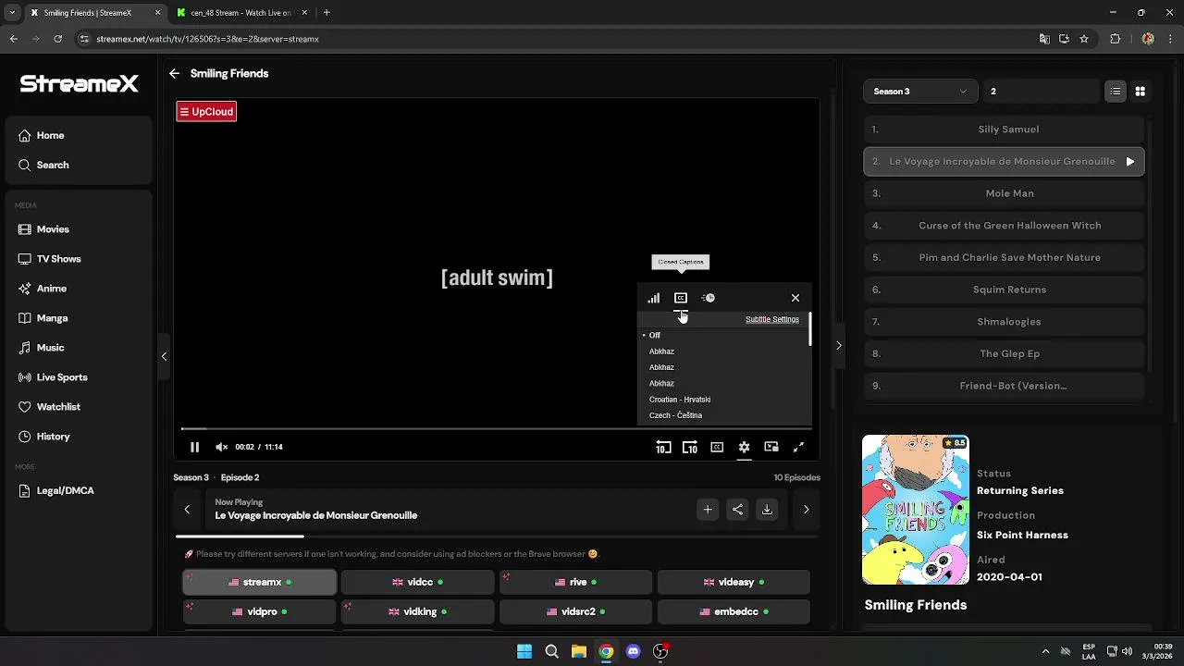
Task: Open Windows Start menu
Action: click(524, 651)
